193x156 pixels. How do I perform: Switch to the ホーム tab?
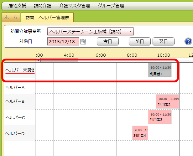pyautogui.click(x=11, y=18)
